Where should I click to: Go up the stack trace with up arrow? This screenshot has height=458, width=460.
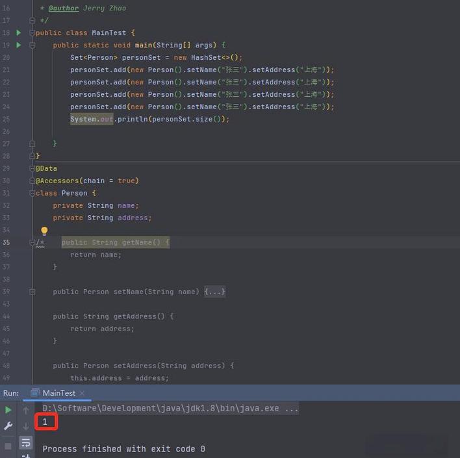pyautogui.click(x=26, y=410)
